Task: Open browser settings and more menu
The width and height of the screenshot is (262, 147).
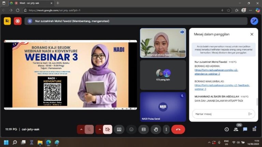Action: [250, 10]
